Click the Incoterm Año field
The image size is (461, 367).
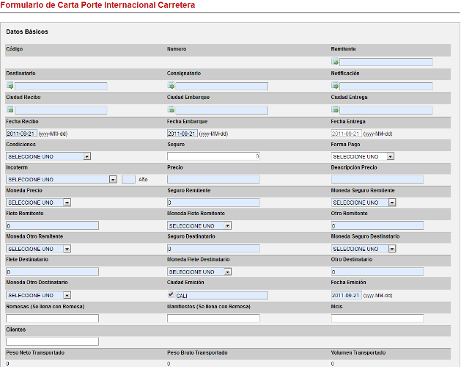click(x=128, y=179)
